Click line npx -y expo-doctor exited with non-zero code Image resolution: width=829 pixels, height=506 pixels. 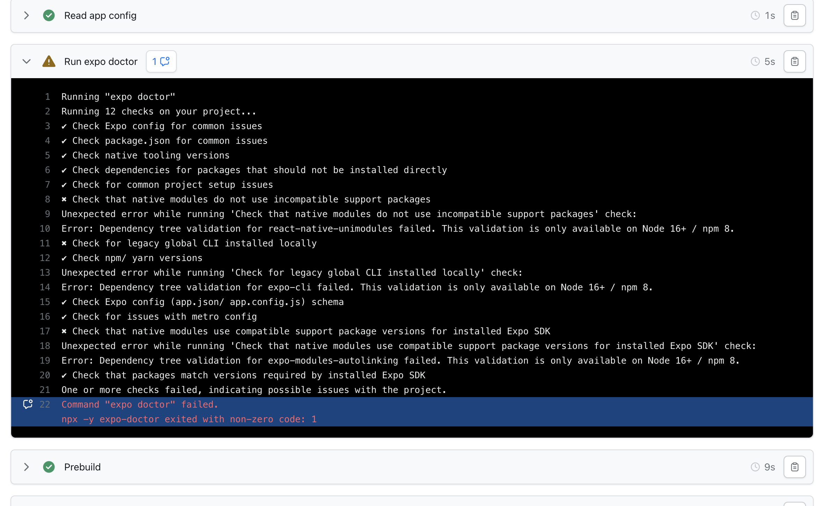coord(189,419)
